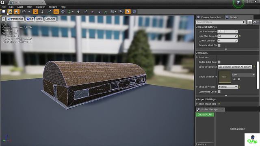Click the Browse to asset toolbar icon
260x146 pixels.
10,12
